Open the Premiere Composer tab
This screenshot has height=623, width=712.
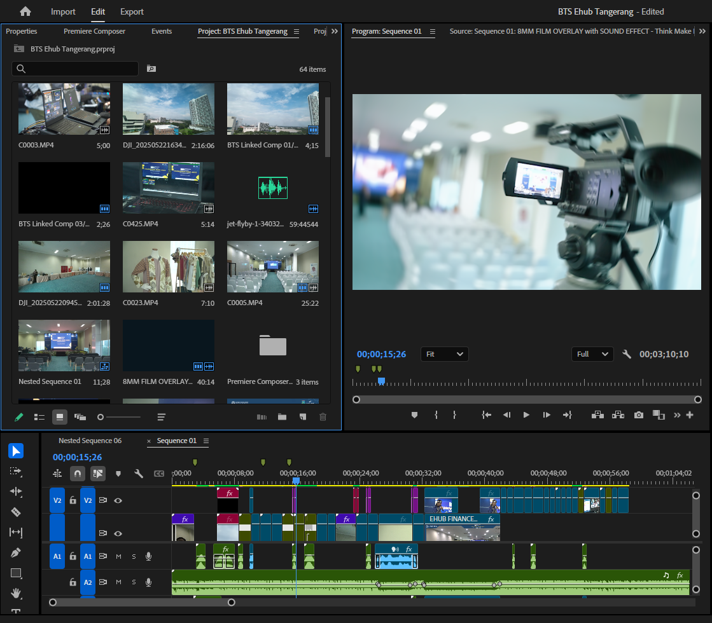94,31
